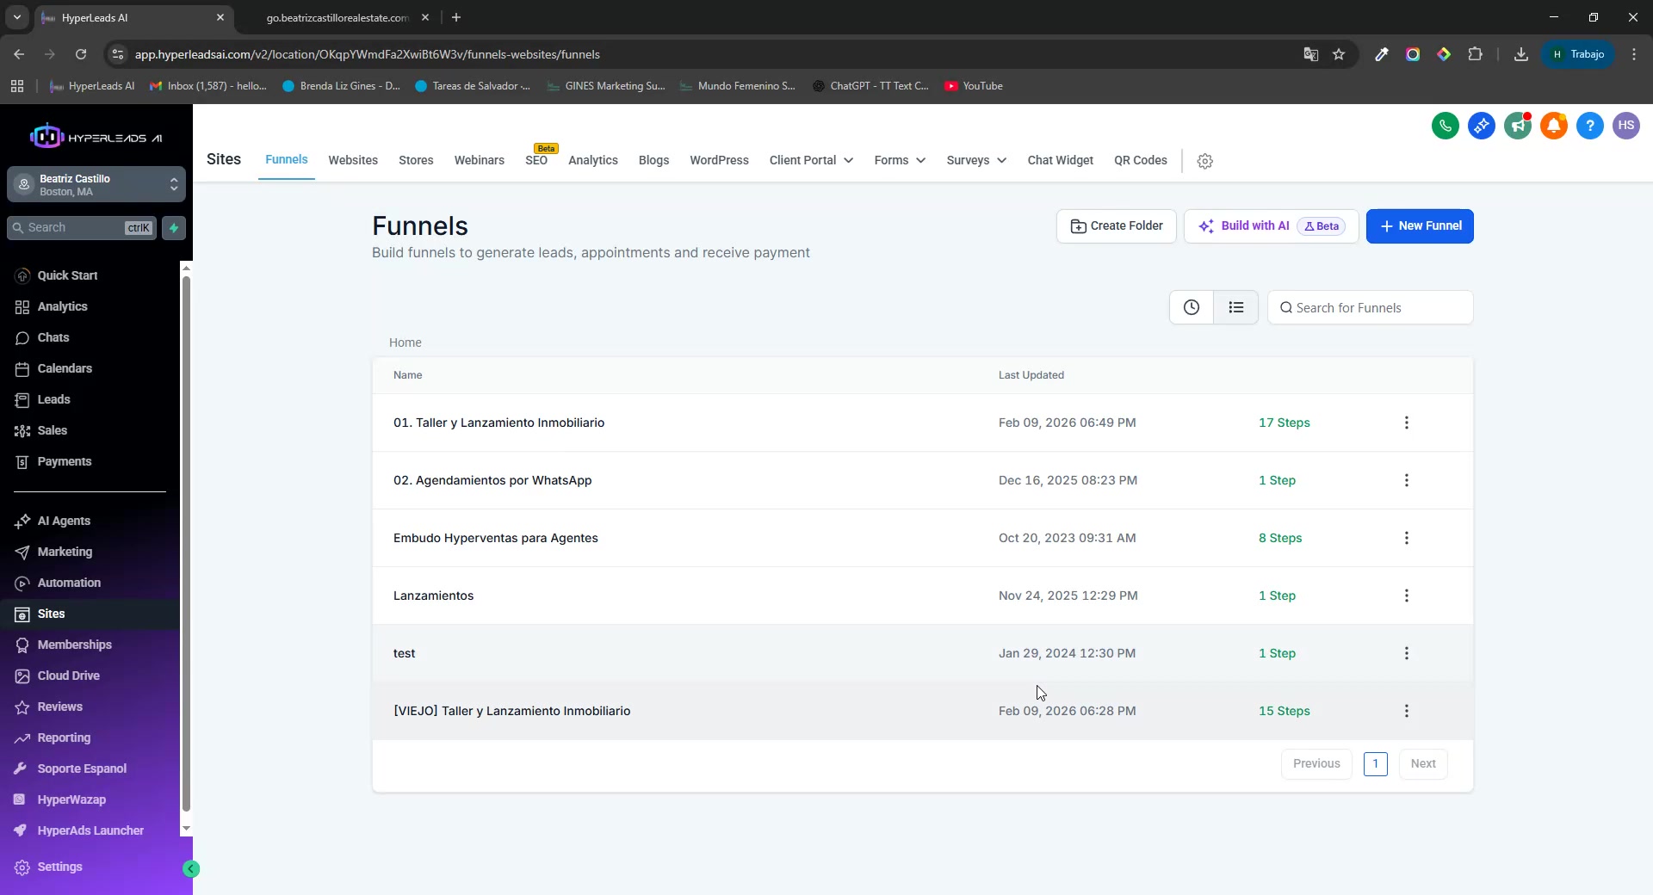Open Embudo Hyperventas para Agentes funnel
The height and width of the screenshot is (895, 1653).
click(x=496, y=538)
